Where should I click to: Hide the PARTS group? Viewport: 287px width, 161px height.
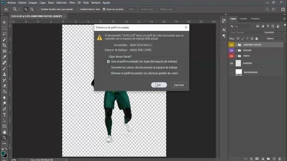pyautogui.click(x=231, y=56)
